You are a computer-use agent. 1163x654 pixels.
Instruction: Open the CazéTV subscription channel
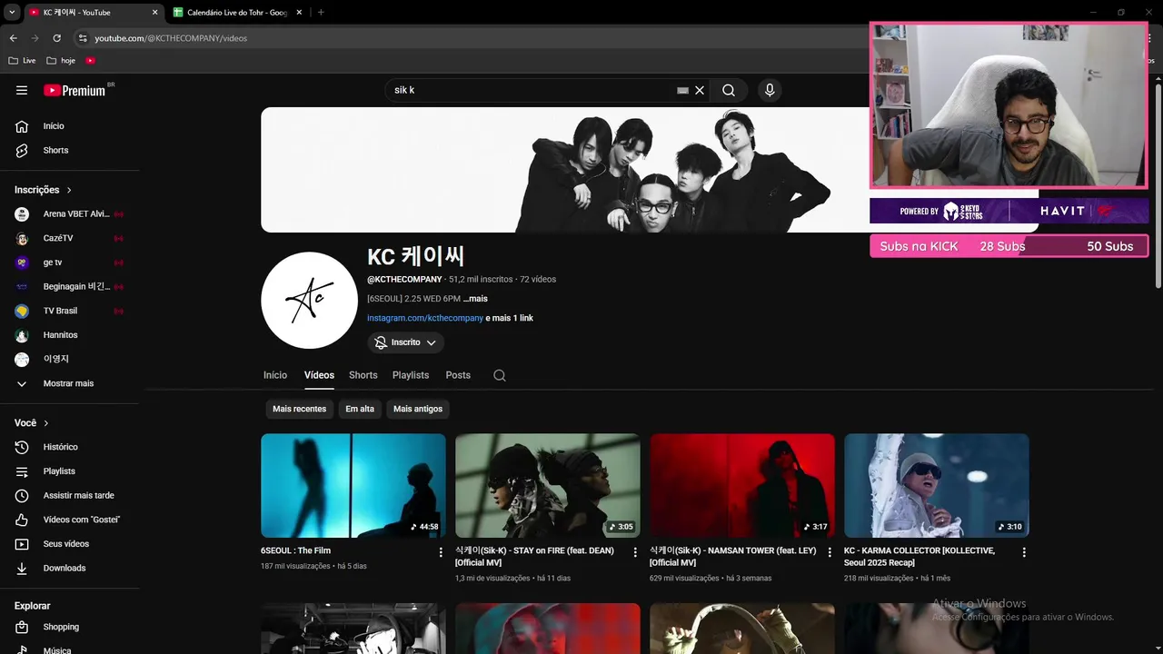tap(71, 238)
